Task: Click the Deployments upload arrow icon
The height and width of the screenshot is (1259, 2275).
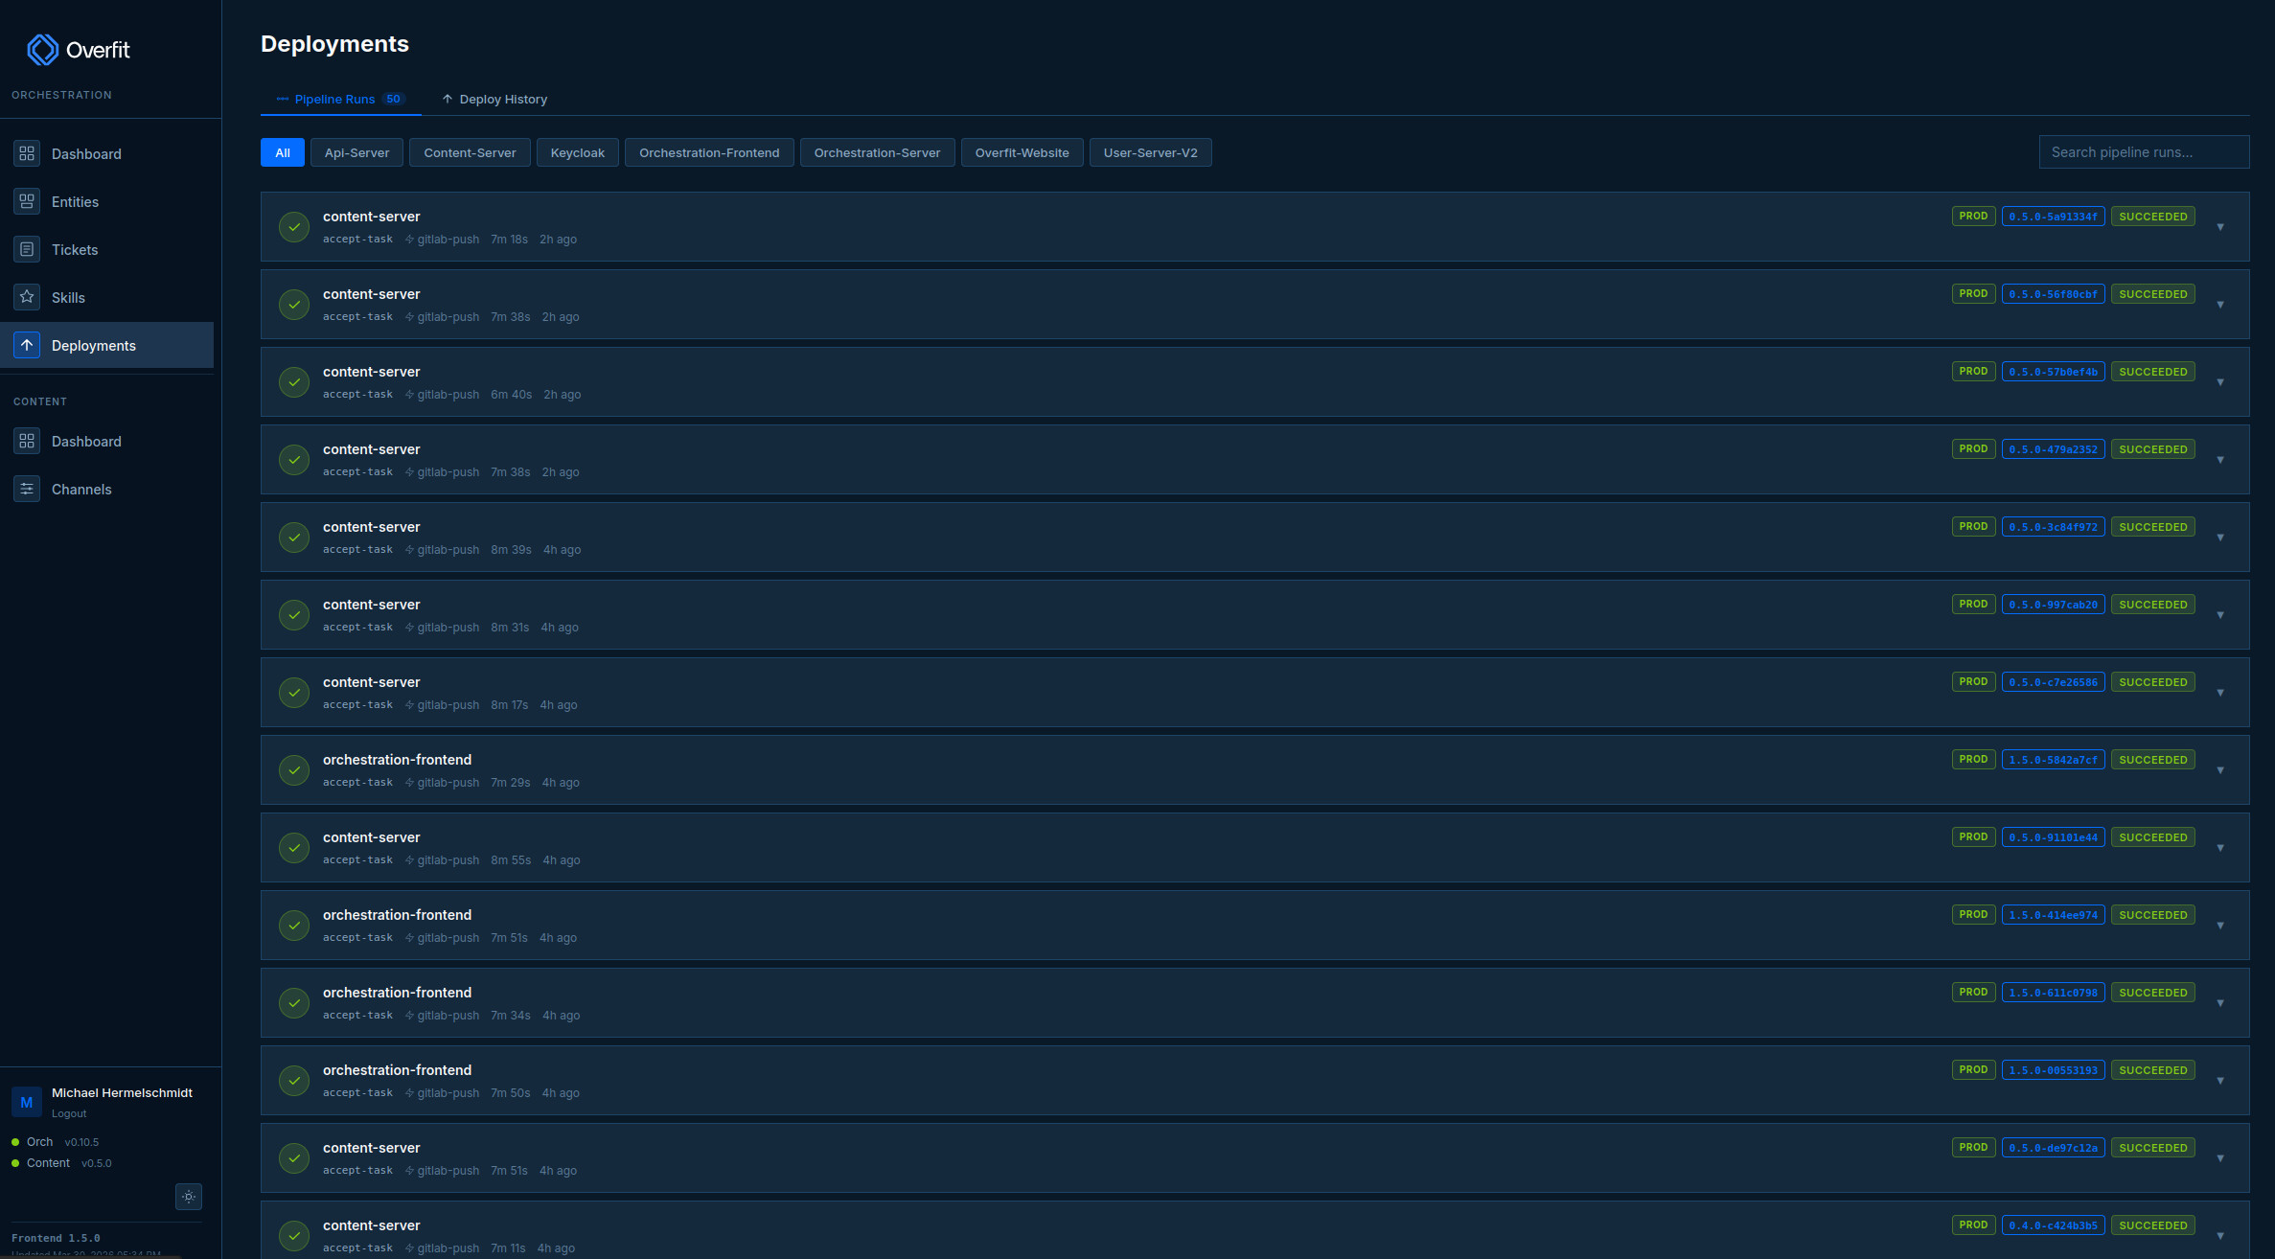Action: tap(27, 345)
